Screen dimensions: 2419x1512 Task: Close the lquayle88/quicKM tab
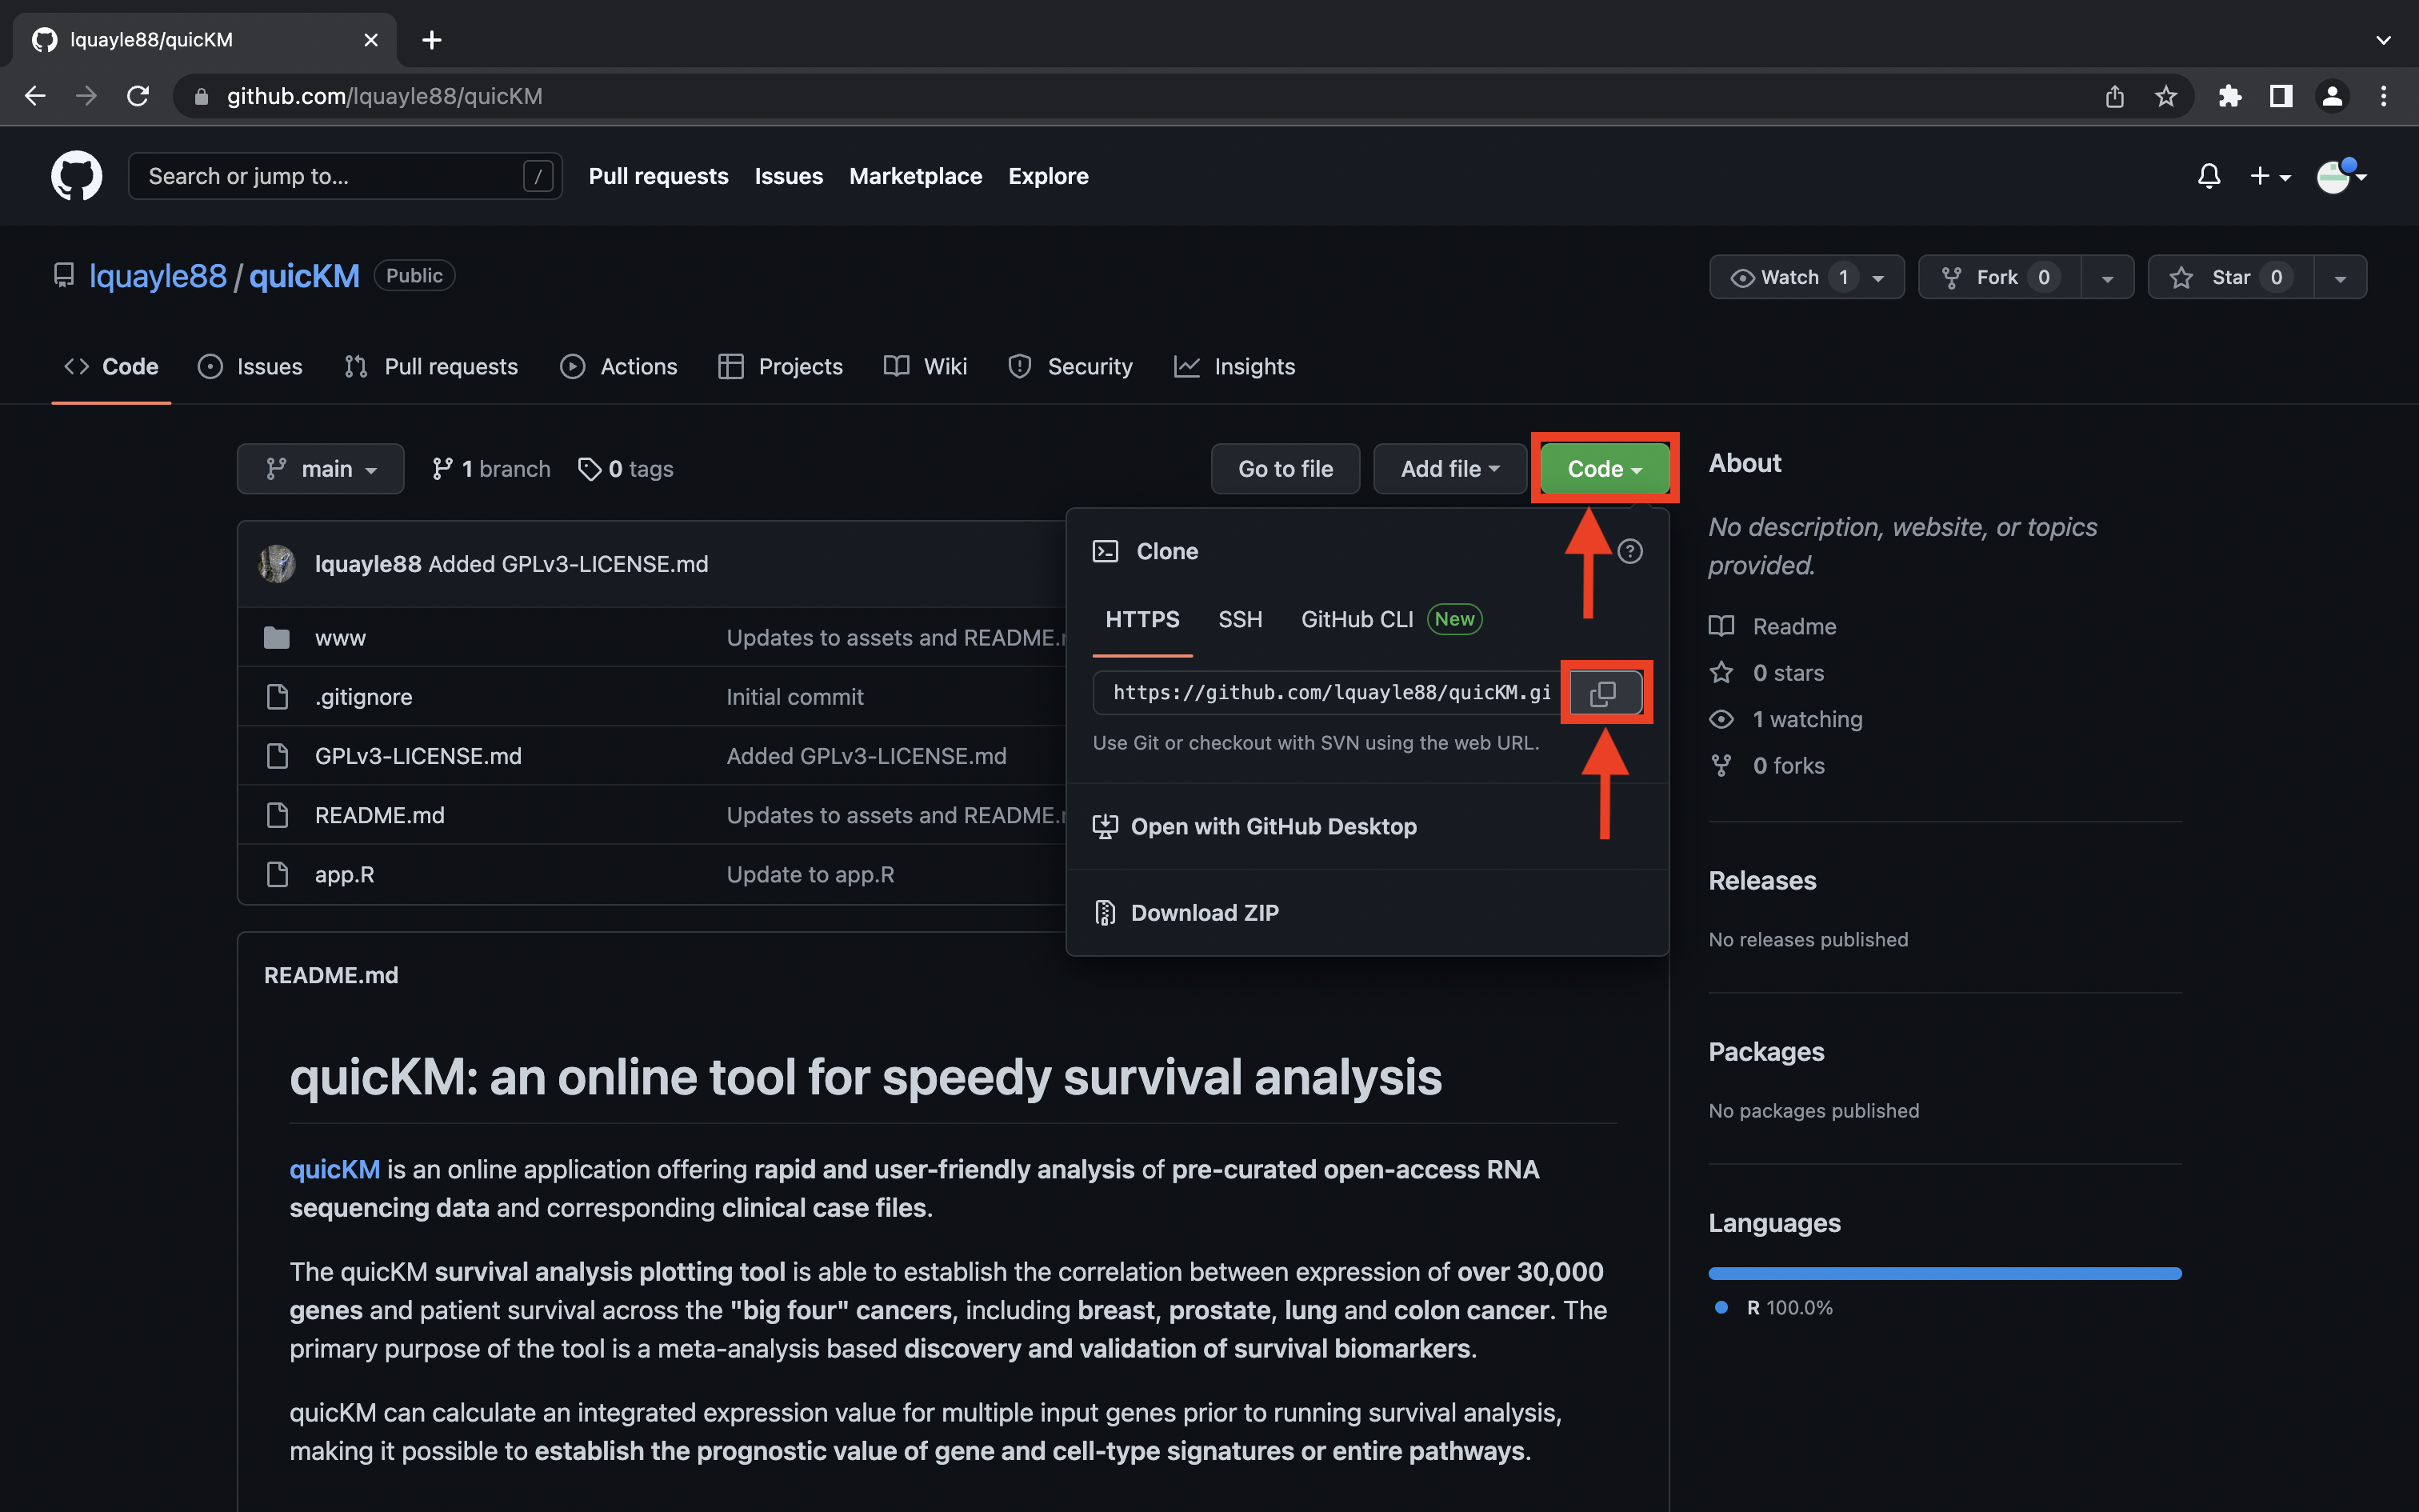(x=371, y=40)
